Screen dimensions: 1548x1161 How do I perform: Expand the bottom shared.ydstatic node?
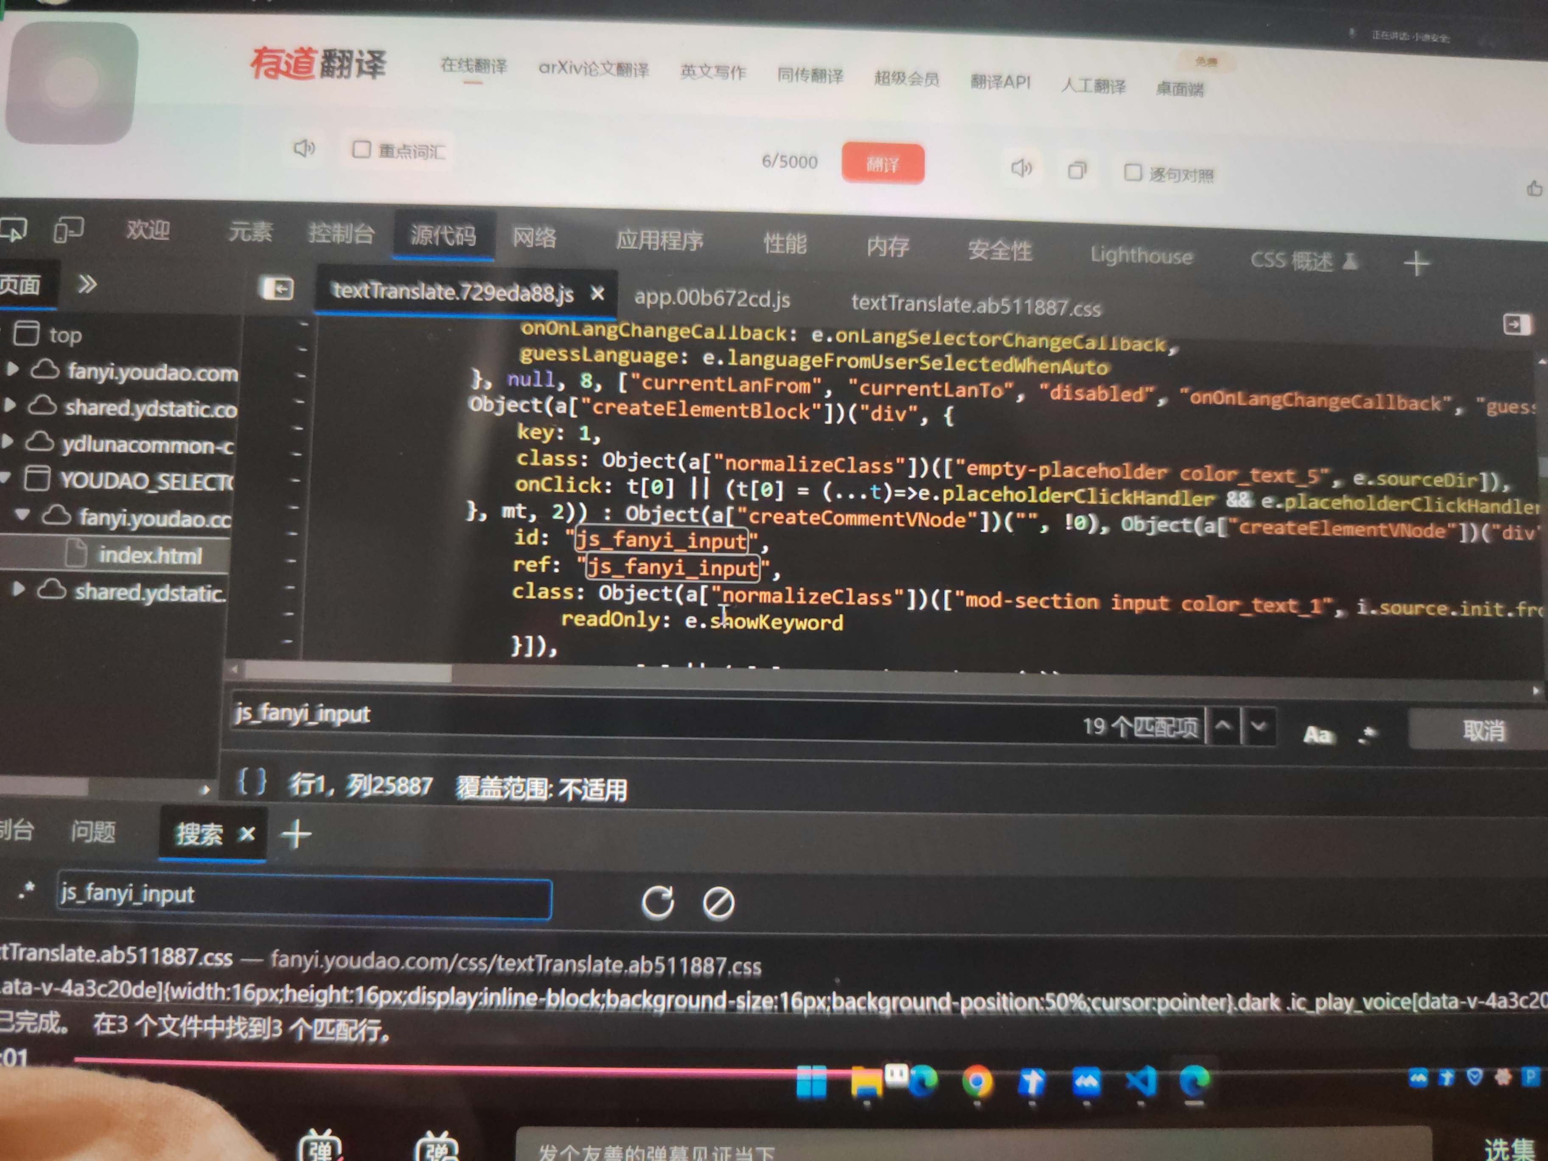coord(19,589)
